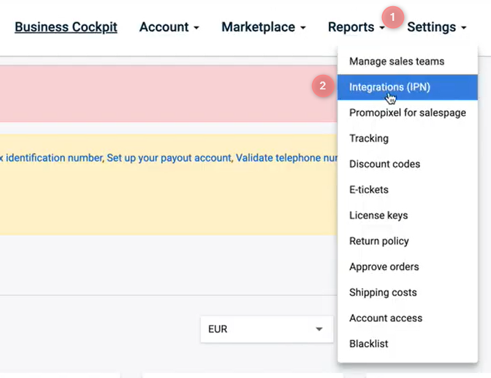Click the Settings menu in navbar

click(x=436, y=27)
